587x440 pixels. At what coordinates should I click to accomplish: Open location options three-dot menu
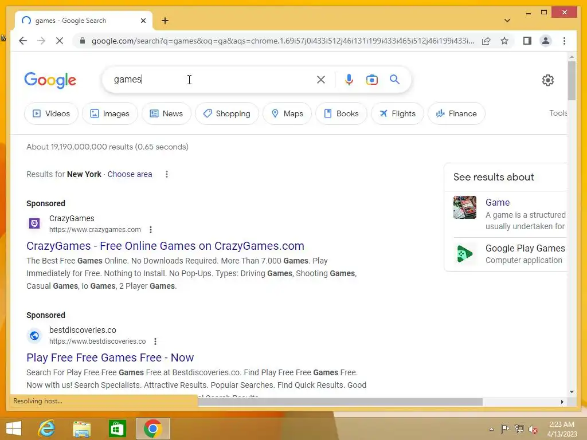pos(167,174)
